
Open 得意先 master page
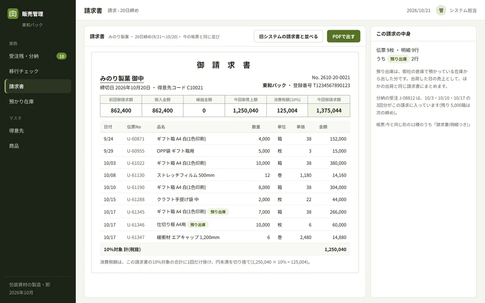coord(38,131)
